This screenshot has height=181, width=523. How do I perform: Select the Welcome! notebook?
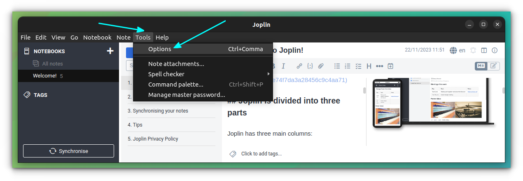click(68, 76)
